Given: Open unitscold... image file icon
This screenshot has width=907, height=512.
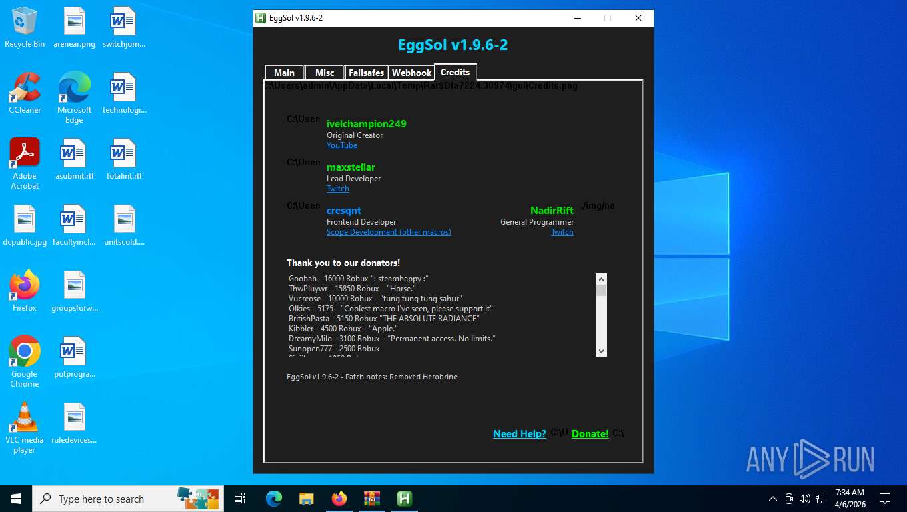Looking at the screenshot, I should coord(124,225).
